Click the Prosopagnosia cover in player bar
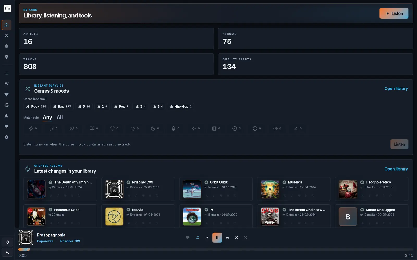The image size is (417, 260). coord(26,238)
